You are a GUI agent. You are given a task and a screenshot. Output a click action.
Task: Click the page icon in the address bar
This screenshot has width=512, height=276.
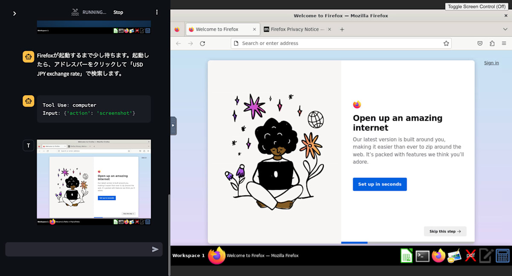236,44
